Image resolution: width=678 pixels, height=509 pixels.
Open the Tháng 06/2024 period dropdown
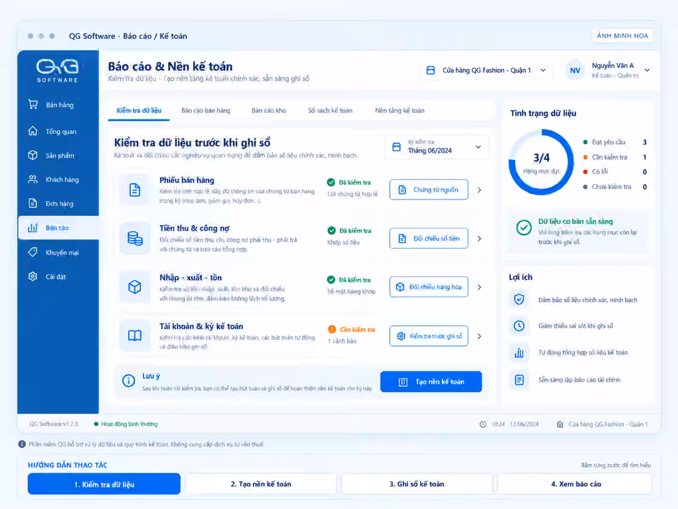point(436,147)
